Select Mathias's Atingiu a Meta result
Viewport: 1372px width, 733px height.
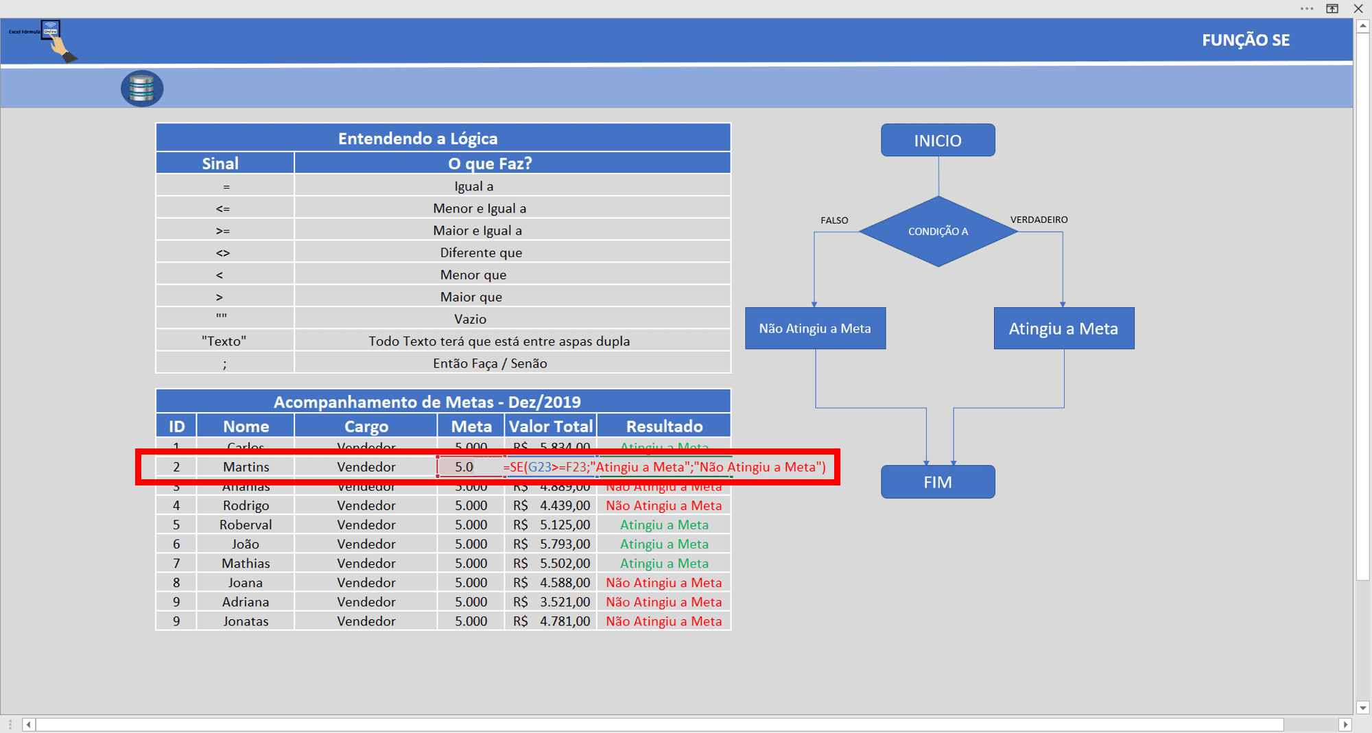pos(664,563)
